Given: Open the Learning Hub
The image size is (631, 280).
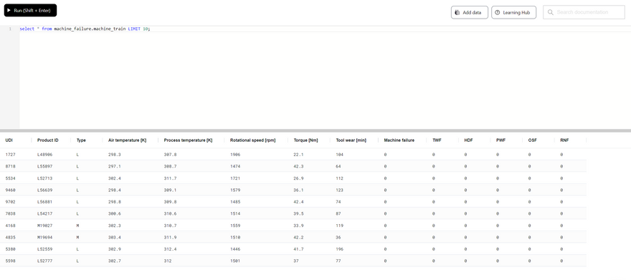Looking at the screenshot, I should 513,12.
